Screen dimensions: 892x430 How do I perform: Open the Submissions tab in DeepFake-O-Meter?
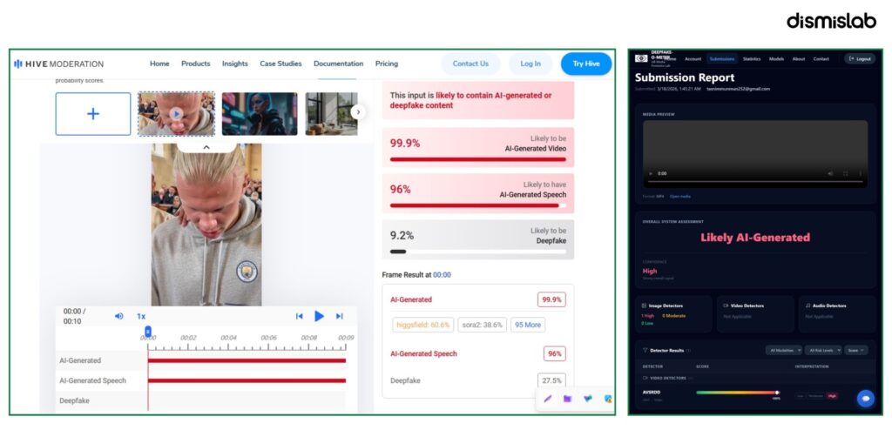click(x=722, y=58)
